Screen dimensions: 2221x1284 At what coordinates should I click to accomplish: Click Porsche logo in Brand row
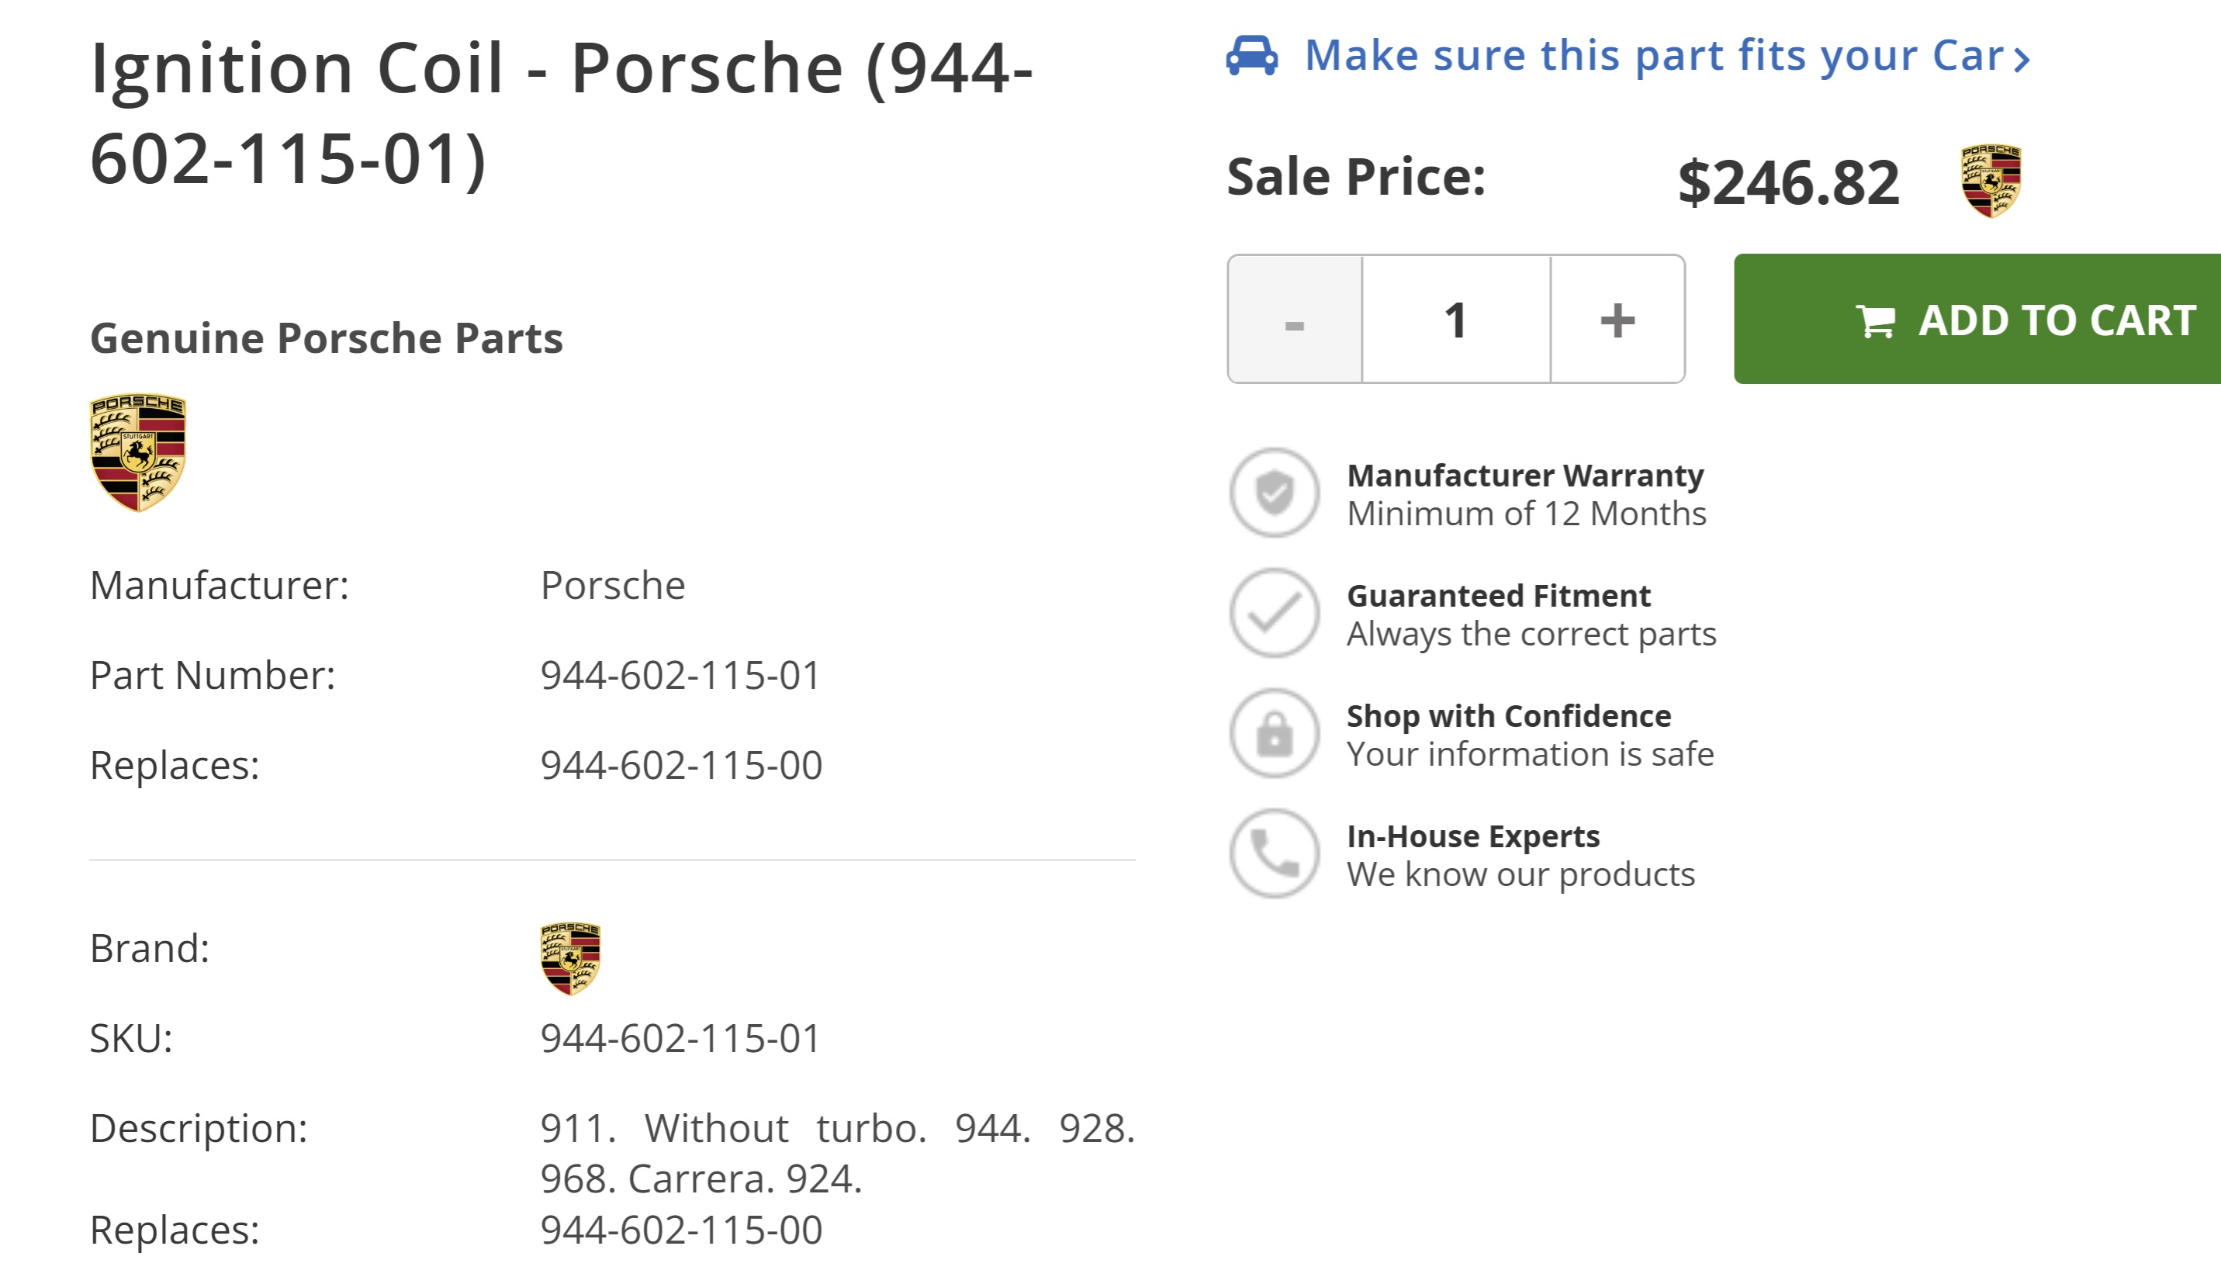click(x=569, y=958)
